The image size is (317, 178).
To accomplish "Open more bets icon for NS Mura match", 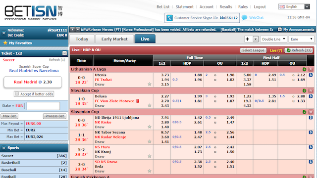I will click(x=311, y=147).
